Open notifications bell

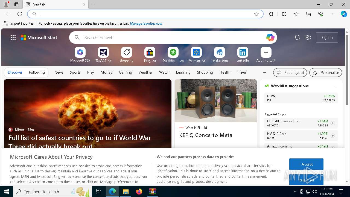[x=297, y=37]
